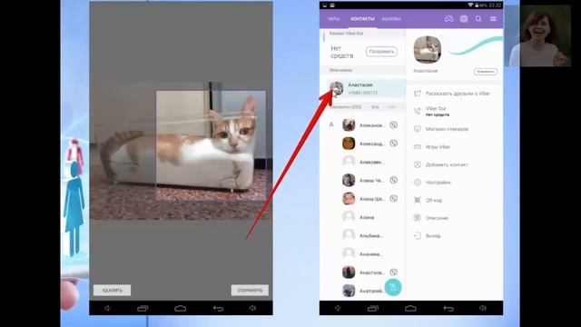Tap the recent apps icon in Viber window navigation bar
This screenshot has height=327, width=581.
373,308
